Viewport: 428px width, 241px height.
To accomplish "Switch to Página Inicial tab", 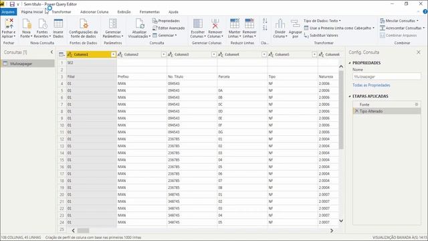I will (32, 12).
